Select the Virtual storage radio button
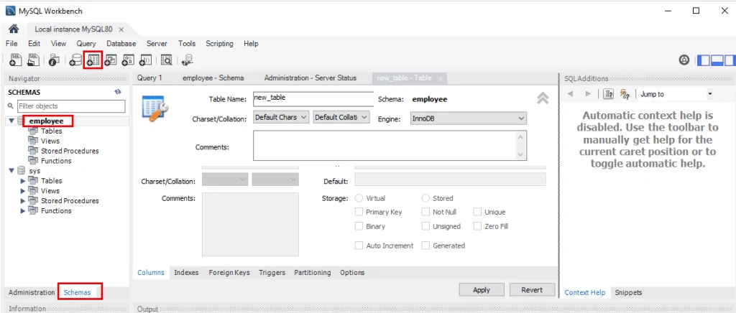The image size is (736, 313). pyautogui.click(x=359, y=198)
